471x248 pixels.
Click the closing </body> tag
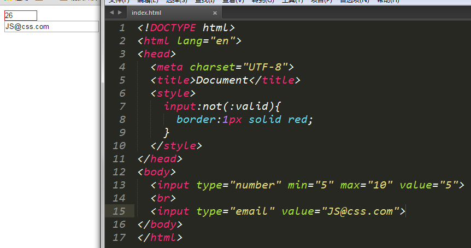(160, 225)
